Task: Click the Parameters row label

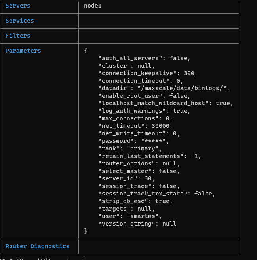Action: click(23, 51)
